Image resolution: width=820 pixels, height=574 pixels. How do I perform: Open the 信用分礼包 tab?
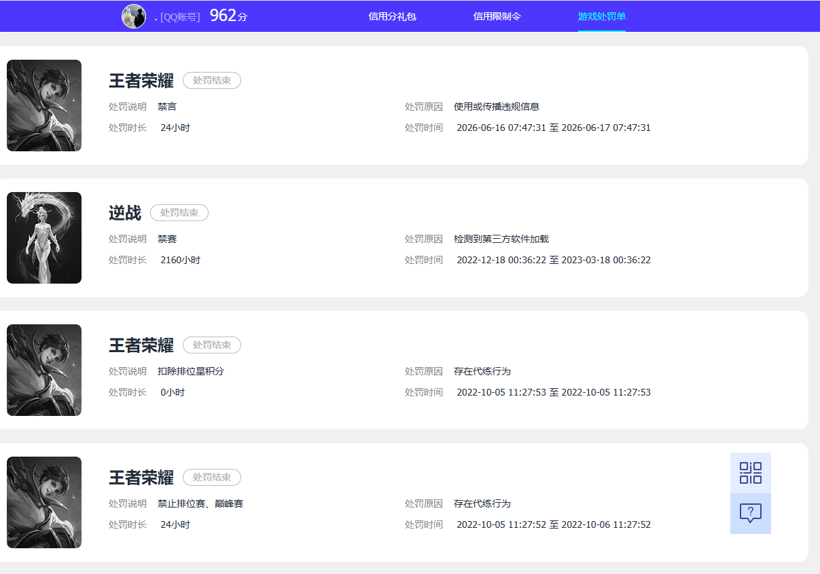coord(392,16)
